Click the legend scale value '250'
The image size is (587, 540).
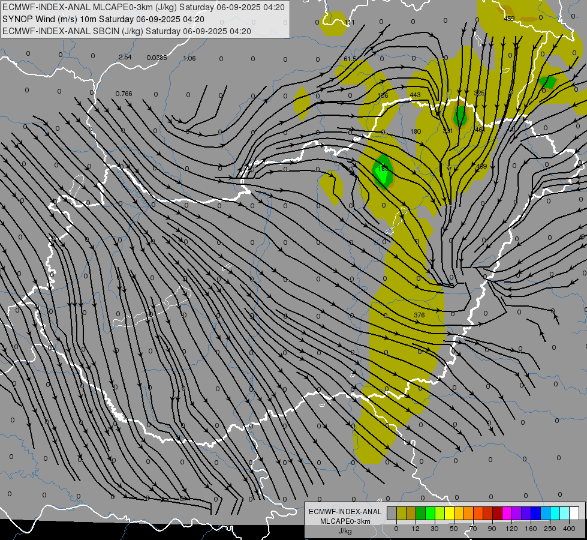(x=550, y=529)
